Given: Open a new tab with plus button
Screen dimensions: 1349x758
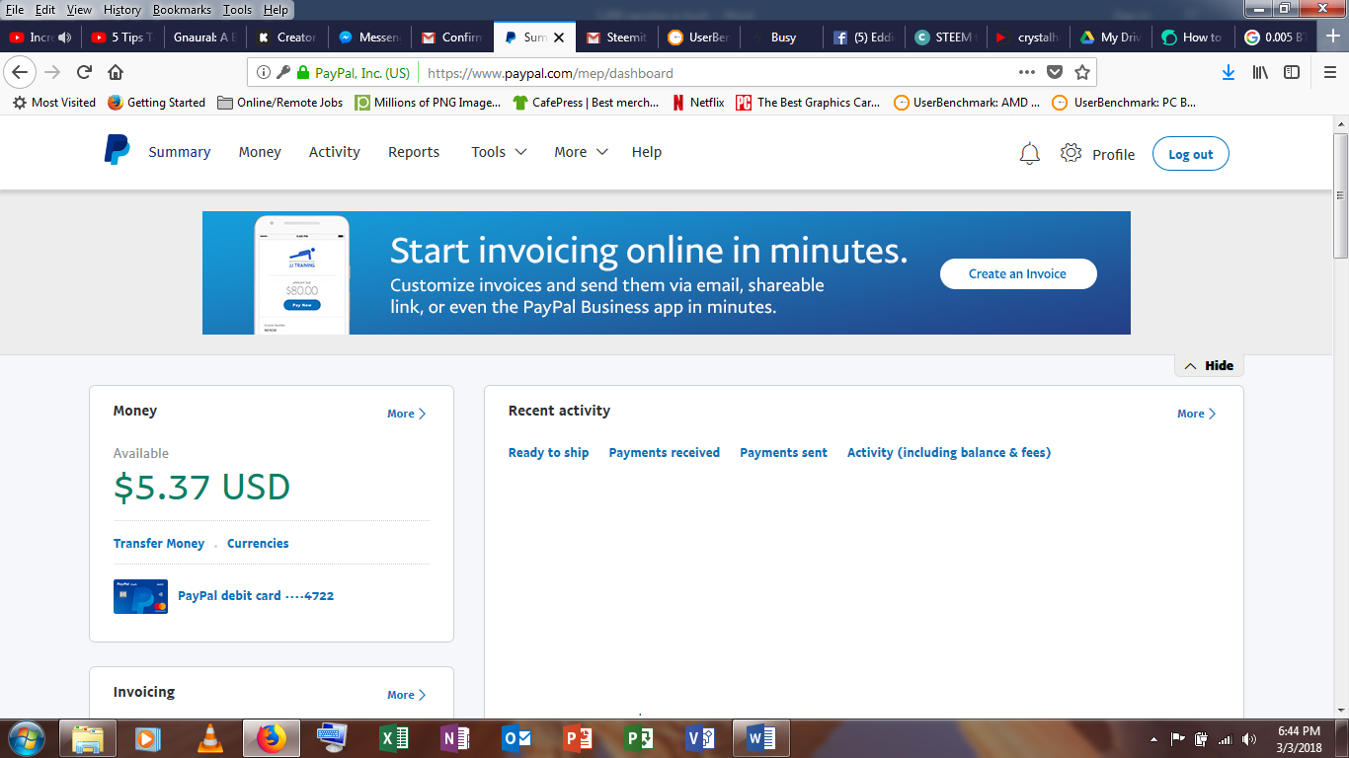Looking at the screenshot, I should click(x=1333, y=37).
